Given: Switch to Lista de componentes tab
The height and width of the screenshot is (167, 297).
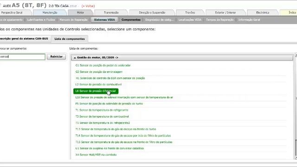Looking at the screenshot, I should [70, 39].
